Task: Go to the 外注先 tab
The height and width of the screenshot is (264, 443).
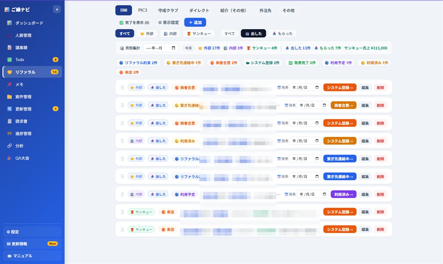Action: click(265, 10)
